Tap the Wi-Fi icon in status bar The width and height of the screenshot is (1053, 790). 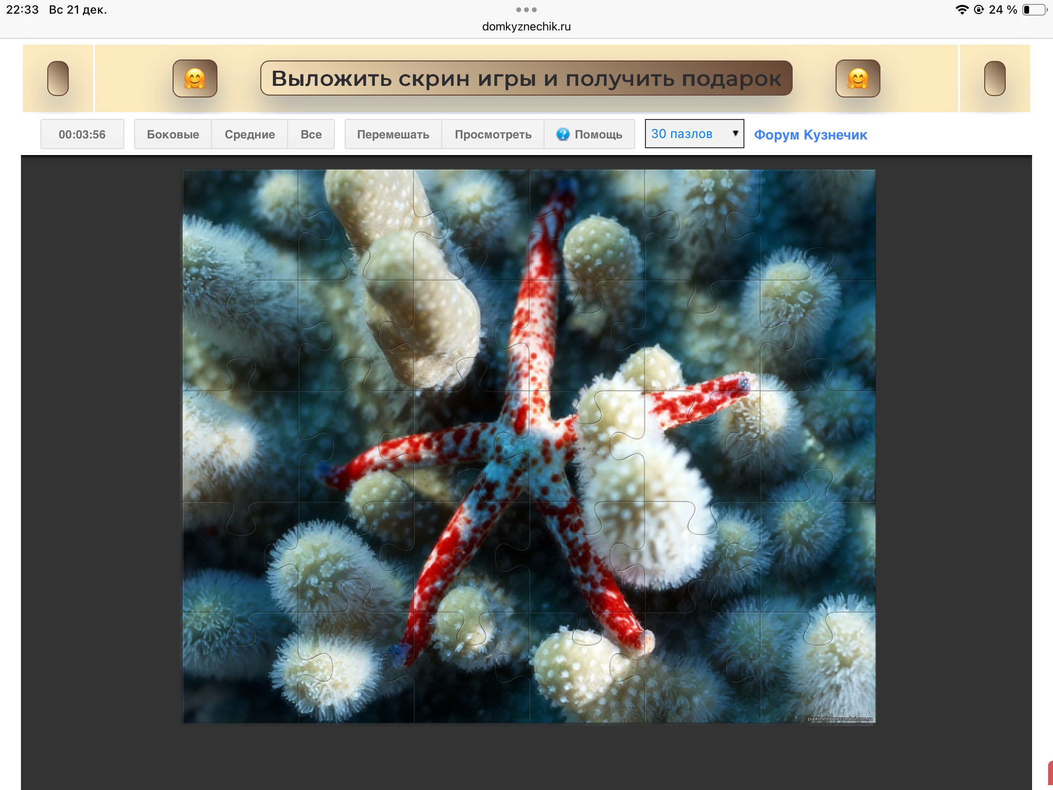click(961, 10)
